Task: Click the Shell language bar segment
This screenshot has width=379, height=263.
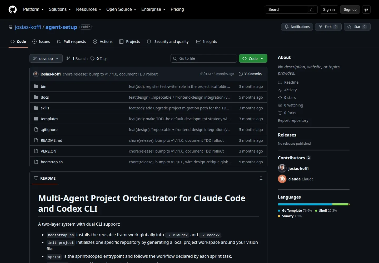Action: pos(340,204)
